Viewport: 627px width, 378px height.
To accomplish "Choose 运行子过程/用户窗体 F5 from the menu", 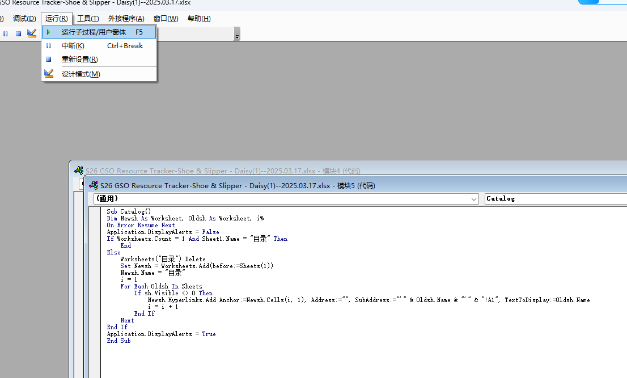I will point(99,32).
